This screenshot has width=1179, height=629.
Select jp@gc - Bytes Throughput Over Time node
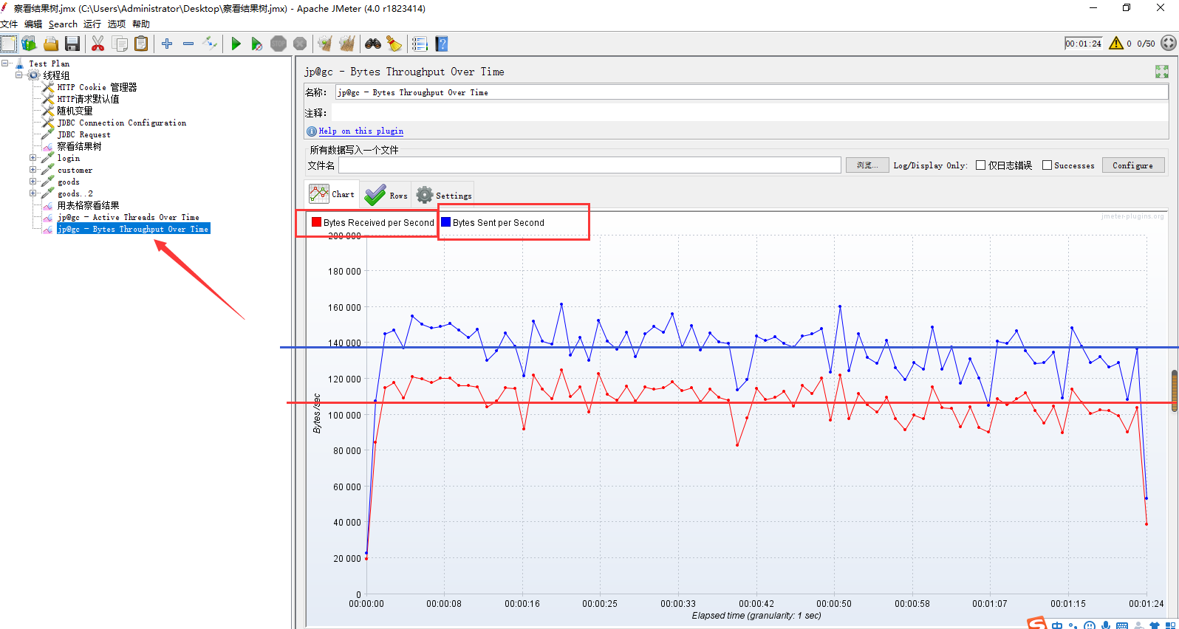[x=134, y=229]
